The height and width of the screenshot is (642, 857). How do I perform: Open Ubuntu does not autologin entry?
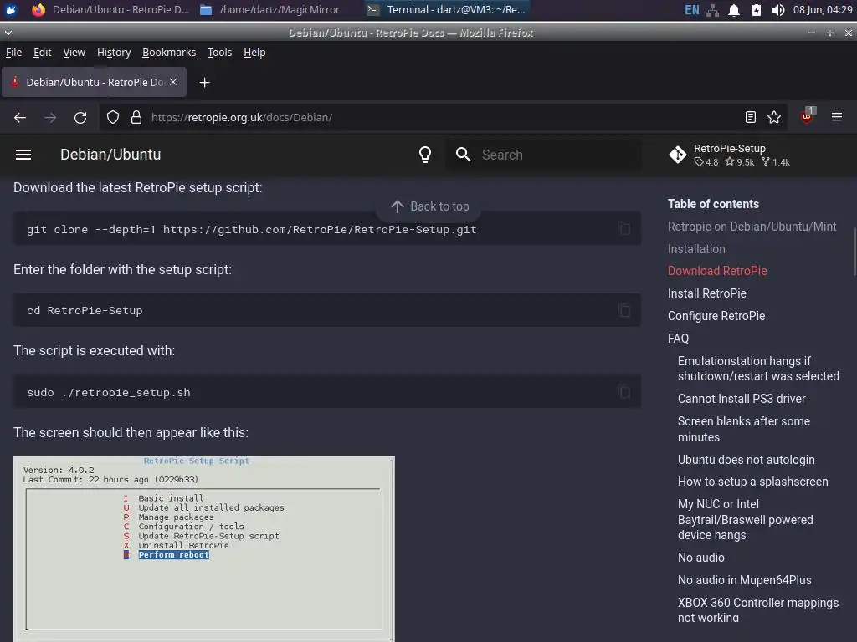tap(746, 460)
